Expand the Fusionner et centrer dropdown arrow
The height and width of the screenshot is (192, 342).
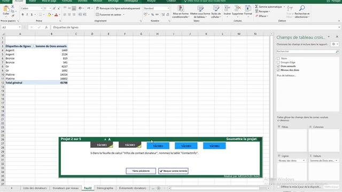[x=123, y=14]
